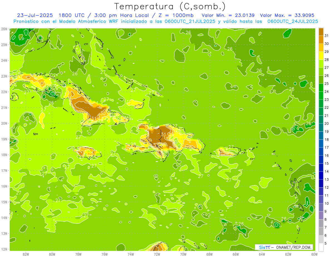
Task: Click the '23' value on the color legend
Action: [327, 99]
